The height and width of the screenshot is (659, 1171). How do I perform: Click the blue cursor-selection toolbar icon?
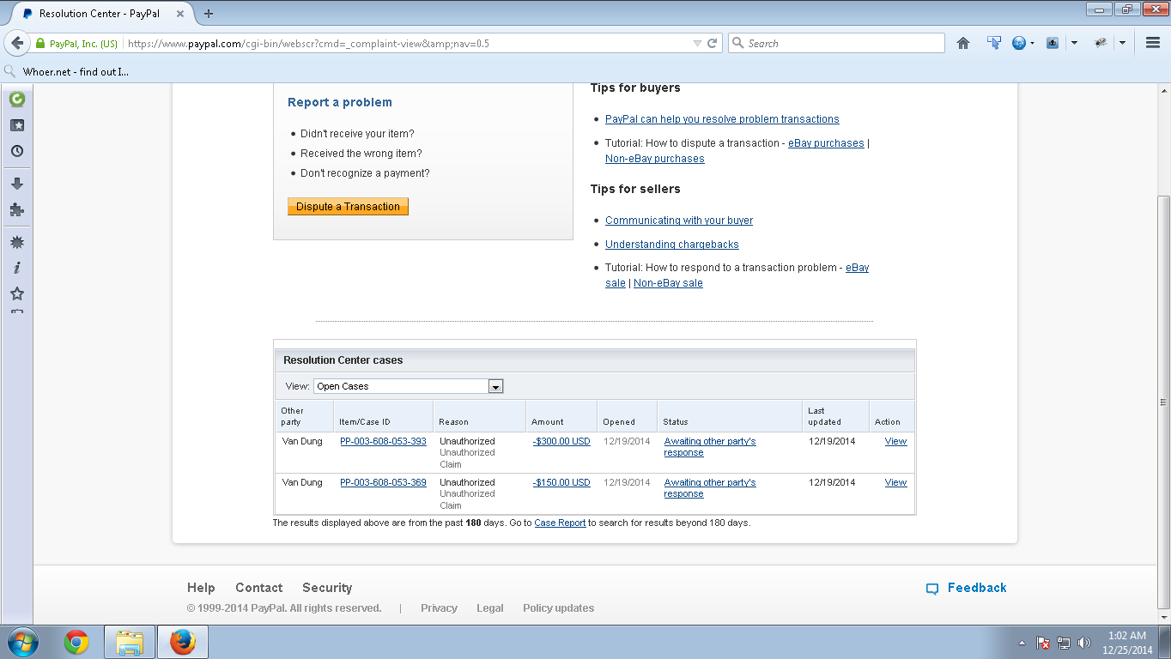[994, 43]
